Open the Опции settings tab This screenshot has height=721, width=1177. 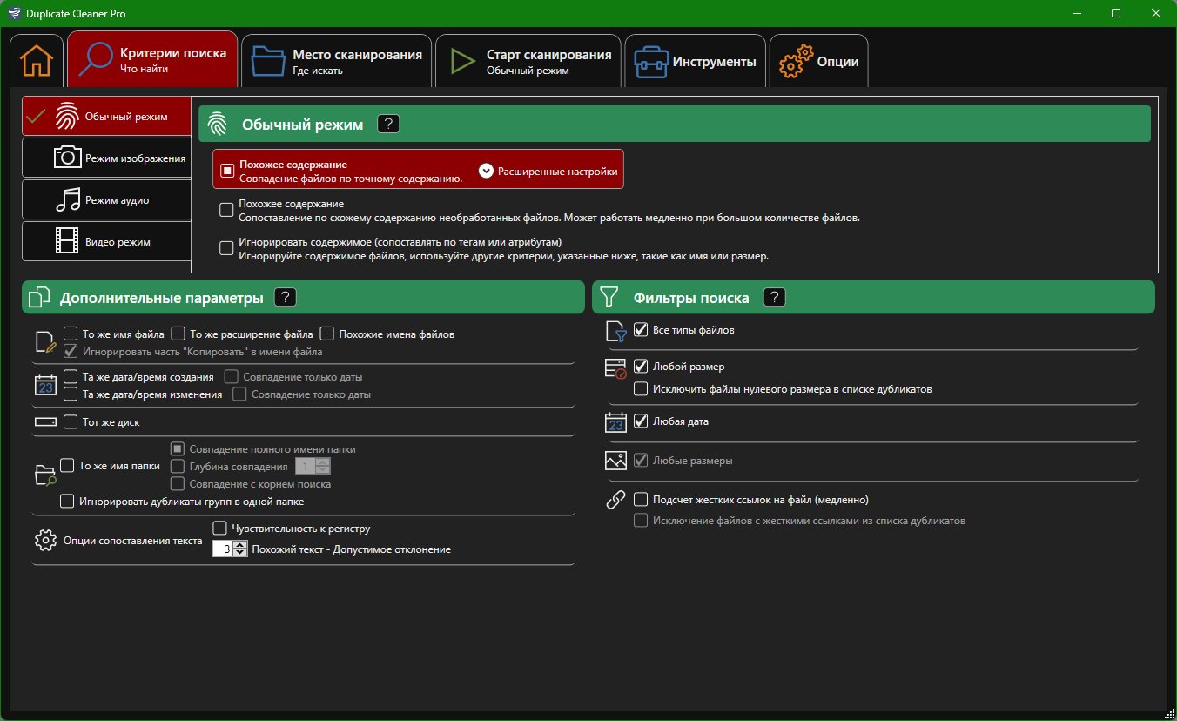tap(818, 62)
